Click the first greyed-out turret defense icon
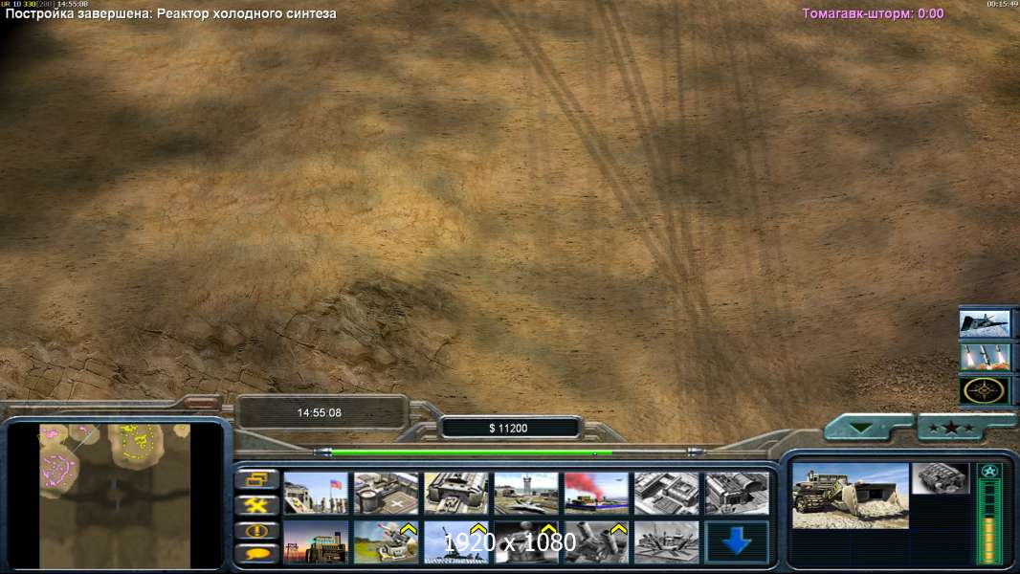This screenshot has width=1020, height=574. (x=526, y=542)
